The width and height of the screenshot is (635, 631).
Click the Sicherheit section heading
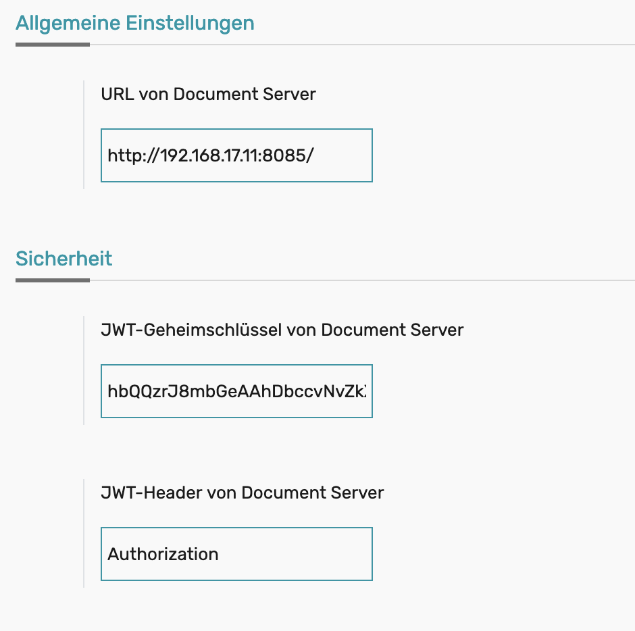pyautogui.click(x=64, y=259)
